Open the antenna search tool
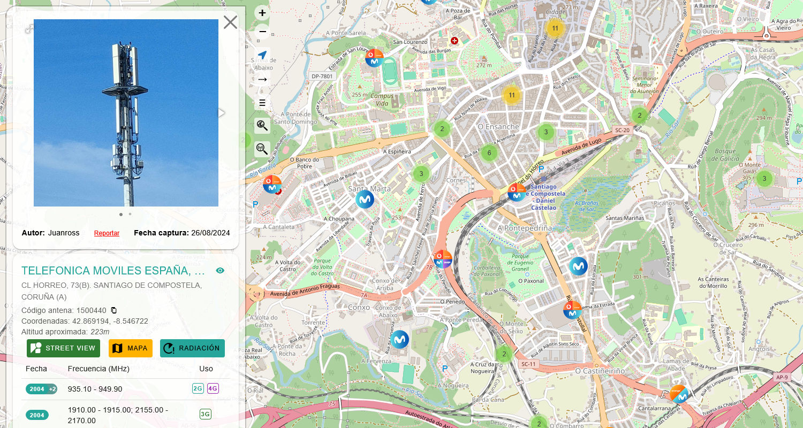Image resolution: width=803 pixels, height=428 pixels. click(x=262, y=149)
